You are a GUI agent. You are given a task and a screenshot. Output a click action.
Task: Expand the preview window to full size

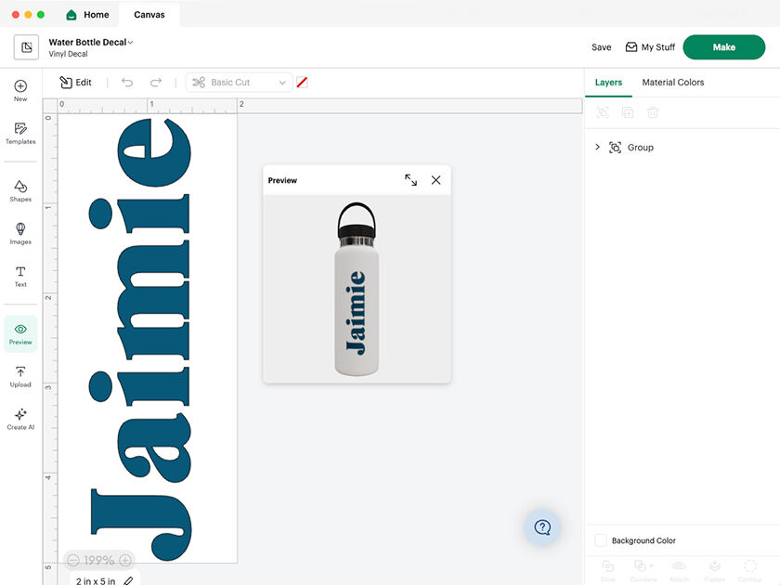[410, 180]
